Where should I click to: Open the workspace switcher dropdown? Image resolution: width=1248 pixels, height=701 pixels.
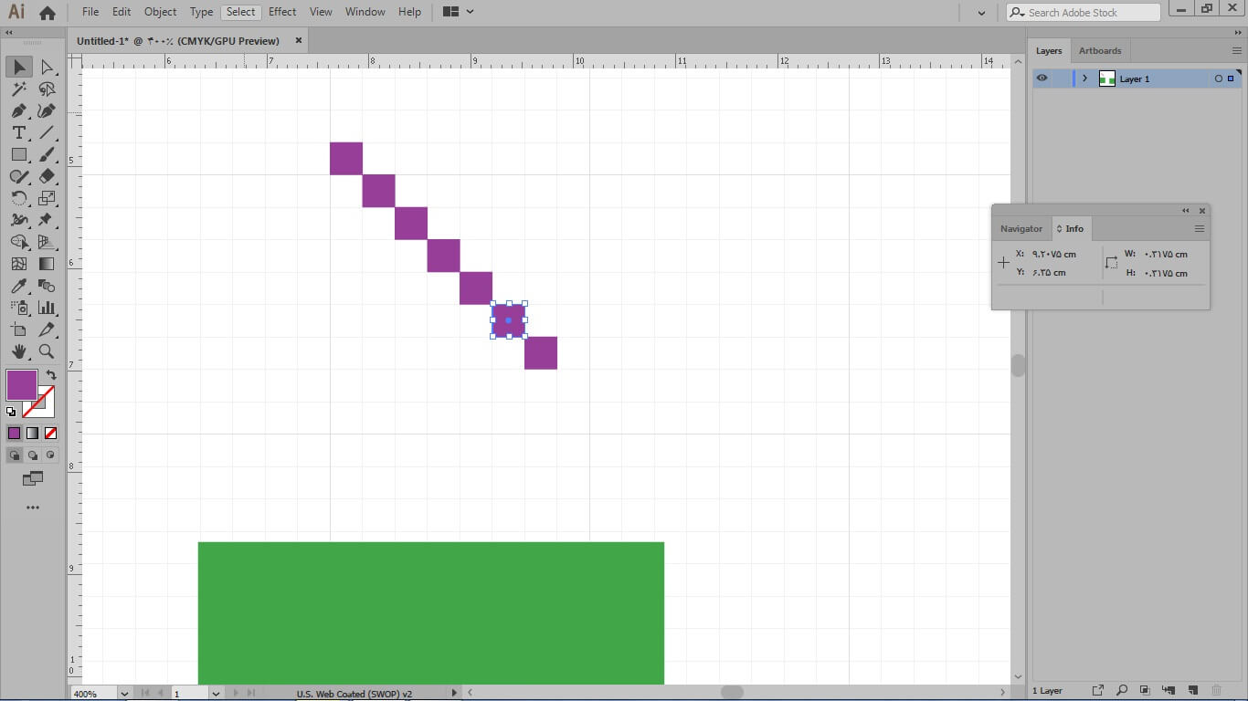coord(458,12)
